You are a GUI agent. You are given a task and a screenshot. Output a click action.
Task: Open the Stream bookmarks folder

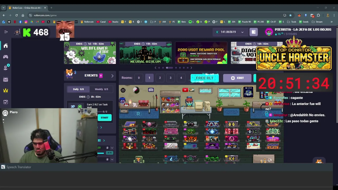(317, 22)
